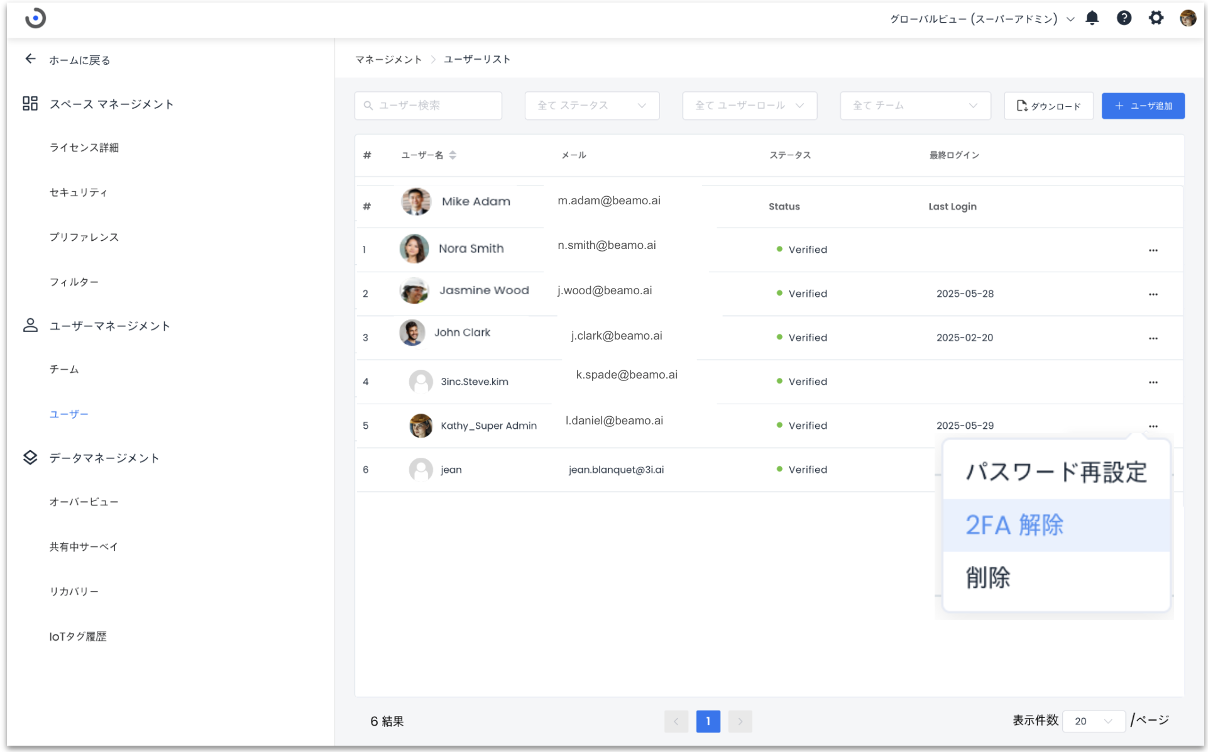Click email jean.blanquet@3i.ai
Screen dimensions: 1208x752
[616, 470]
